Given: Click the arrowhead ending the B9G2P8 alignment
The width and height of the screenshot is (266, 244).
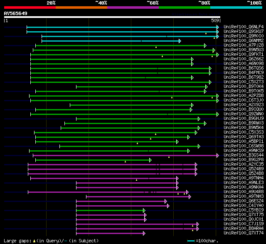Looking at the screenshot, I should tap(150, 160).
